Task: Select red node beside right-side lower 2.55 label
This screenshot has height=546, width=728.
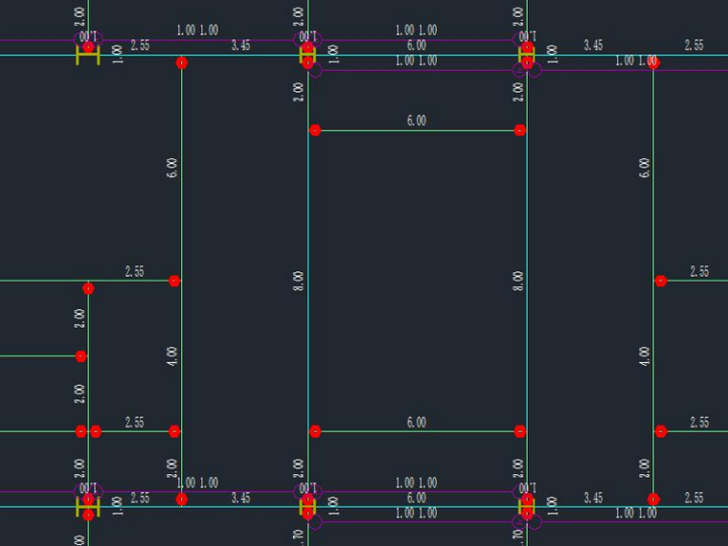Action: 661,431
